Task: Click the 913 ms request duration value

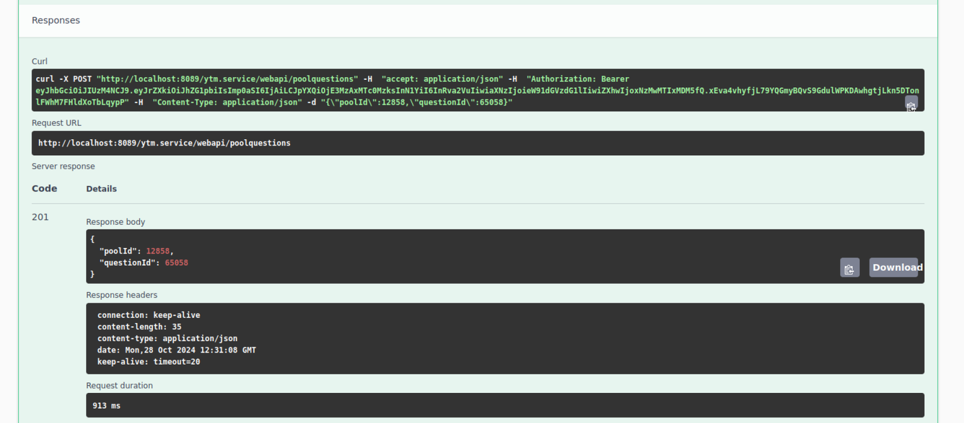Action: coord(107,406)
